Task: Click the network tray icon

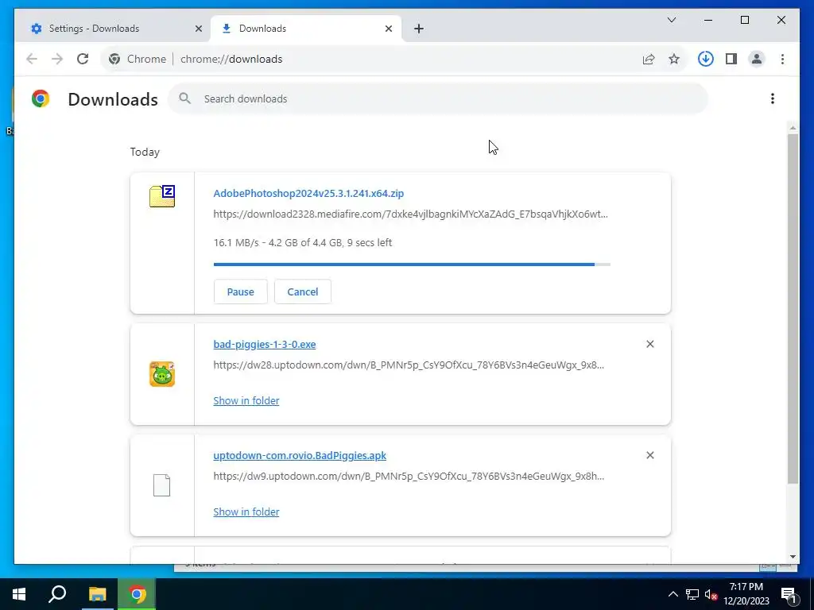Action: click(692, 594)
